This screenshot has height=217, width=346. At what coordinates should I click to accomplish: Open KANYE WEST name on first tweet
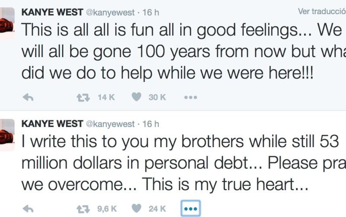click(x=52, y=12)
